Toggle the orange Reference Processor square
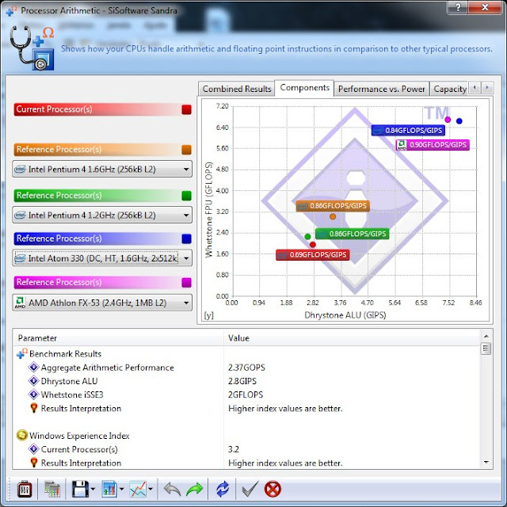The image size is (507, 507). (x=187, y=150)
